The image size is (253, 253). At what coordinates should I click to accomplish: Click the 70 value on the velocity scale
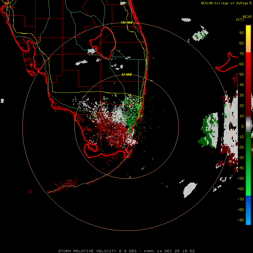[x=241, y=54]
